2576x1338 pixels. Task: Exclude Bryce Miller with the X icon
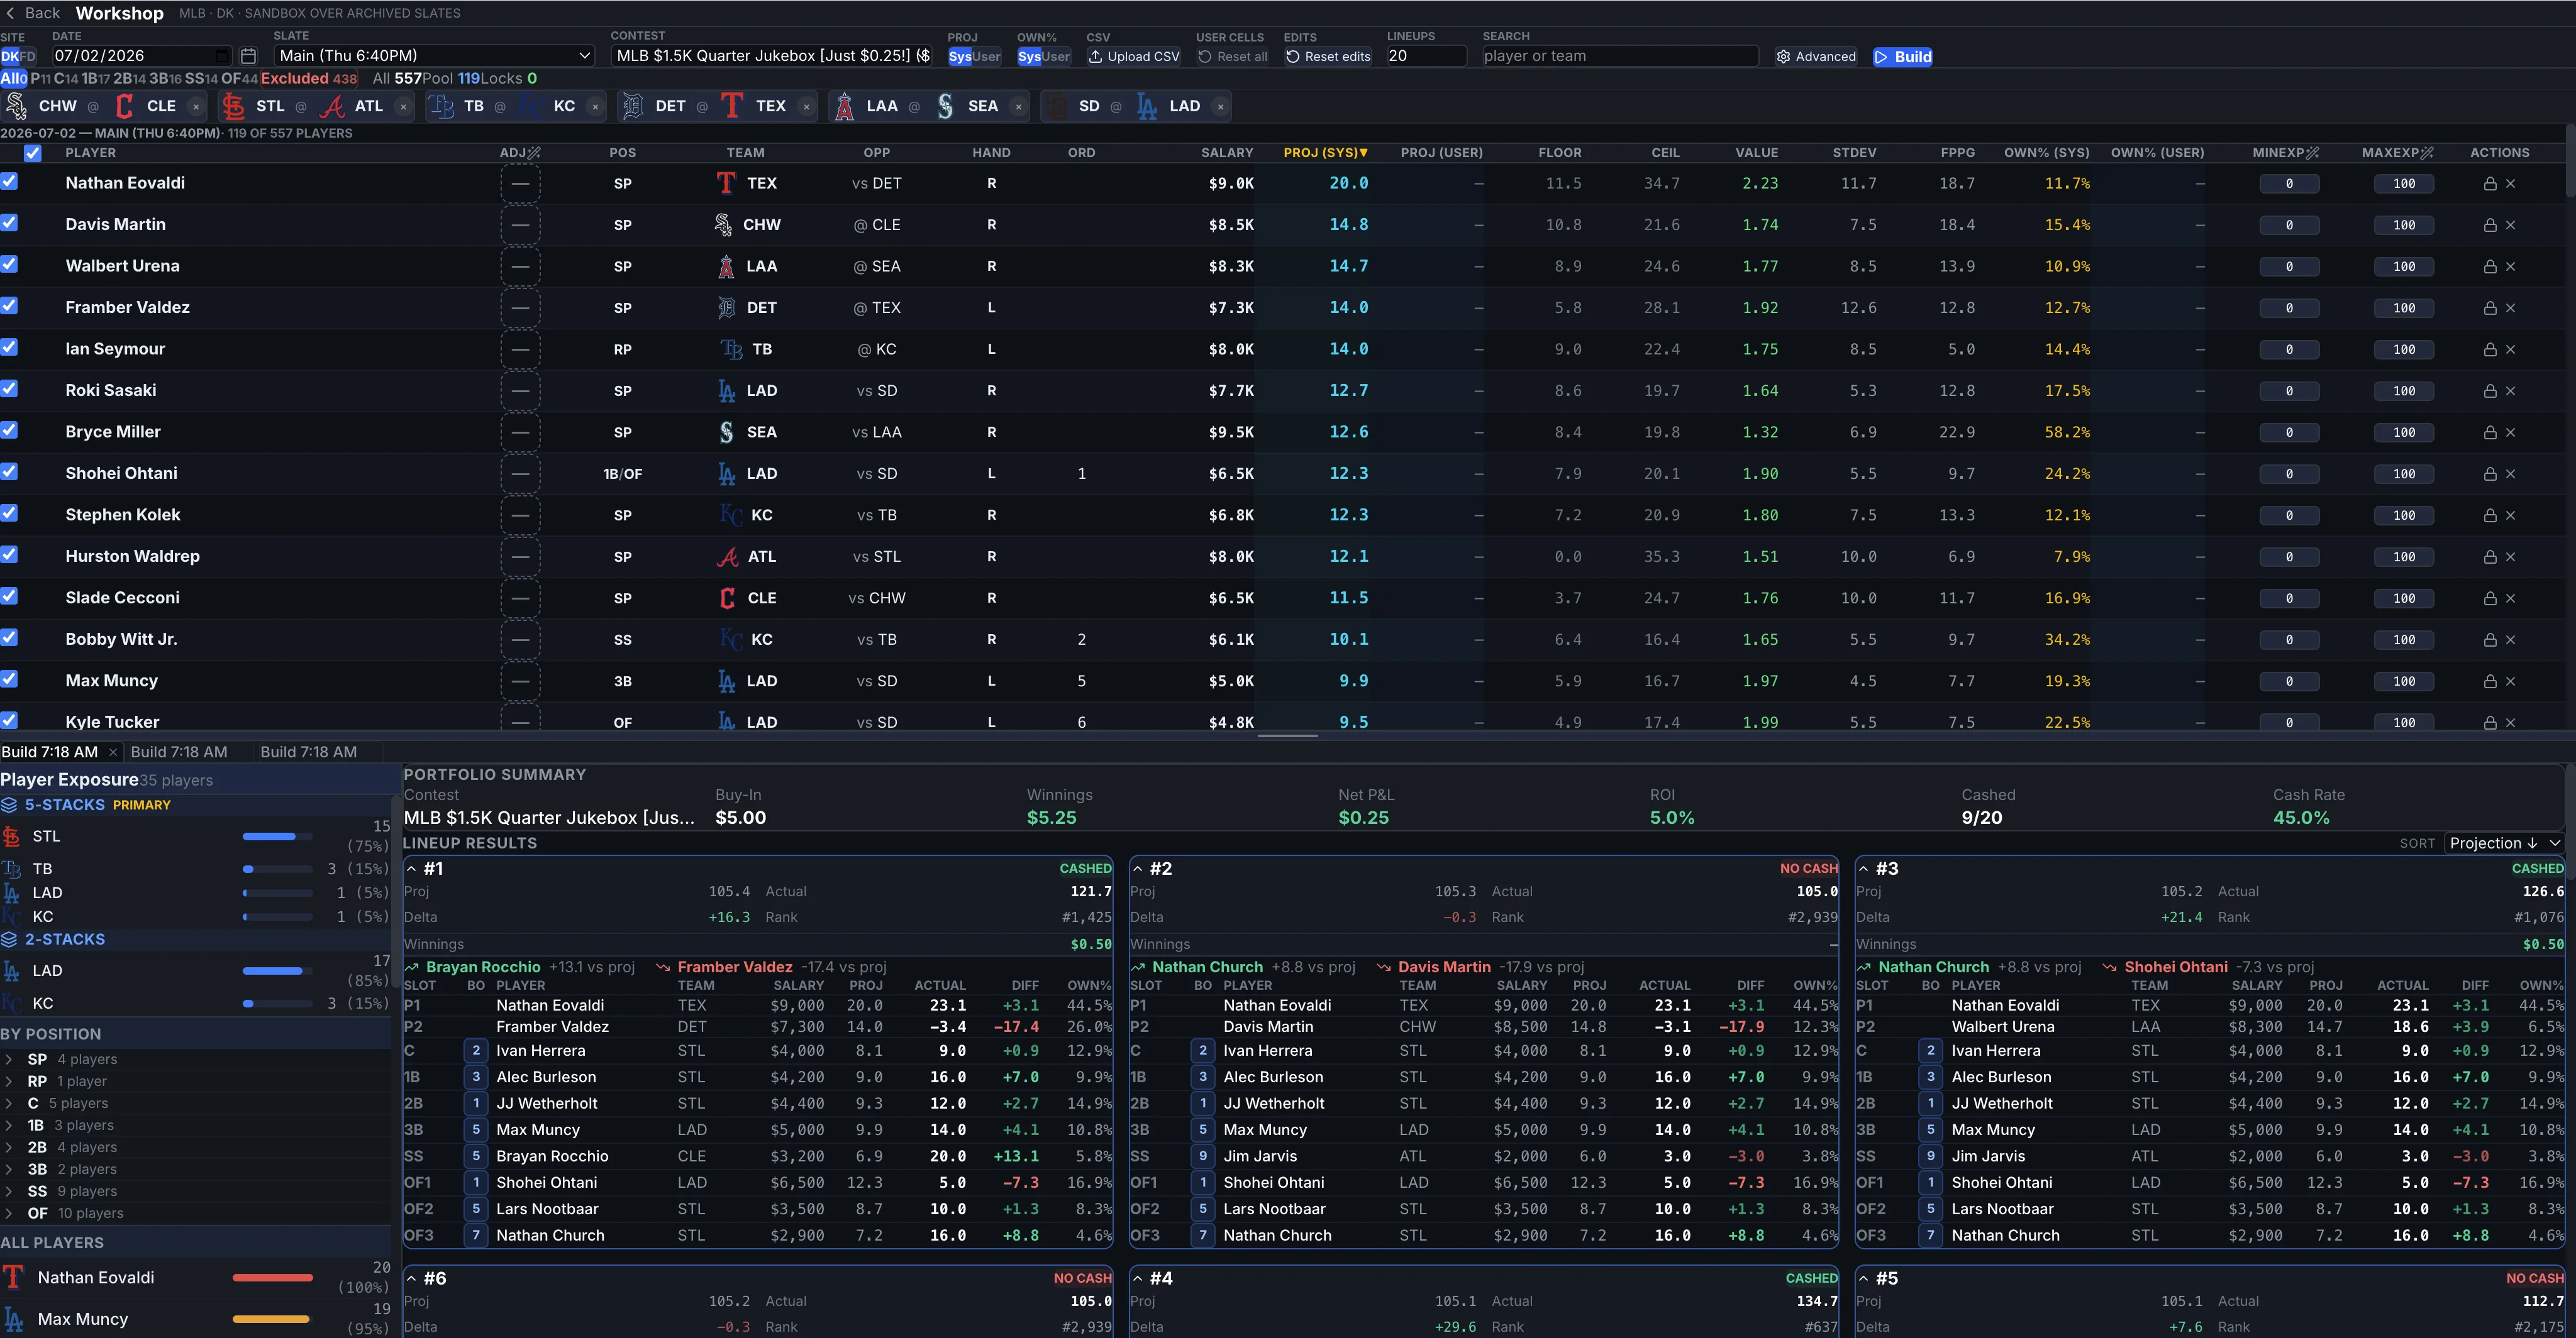coord(2511,432)
